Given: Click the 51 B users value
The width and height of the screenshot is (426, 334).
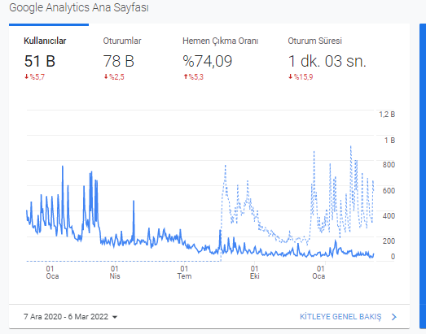Looking at the screenshot, I should click(x=40, y=61).
